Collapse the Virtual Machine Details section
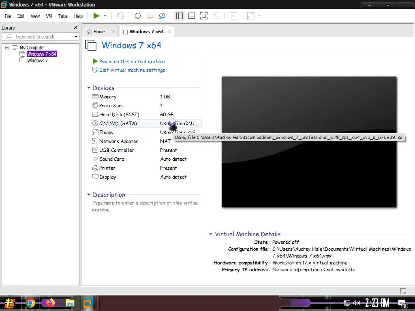415x311 pixels. pyautogui.click(x=211, y=234)
